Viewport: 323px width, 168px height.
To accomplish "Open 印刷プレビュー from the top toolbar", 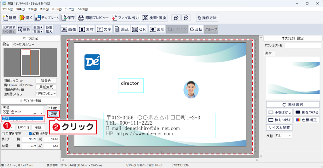I will coord(93,18).
